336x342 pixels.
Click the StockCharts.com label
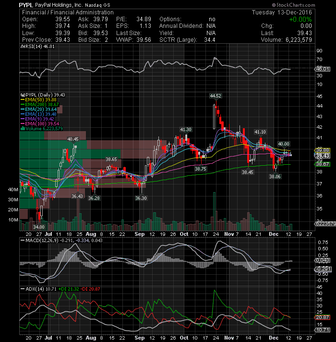pos(293,5)
